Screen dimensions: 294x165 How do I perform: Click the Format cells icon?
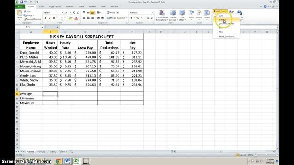[207, 13]
